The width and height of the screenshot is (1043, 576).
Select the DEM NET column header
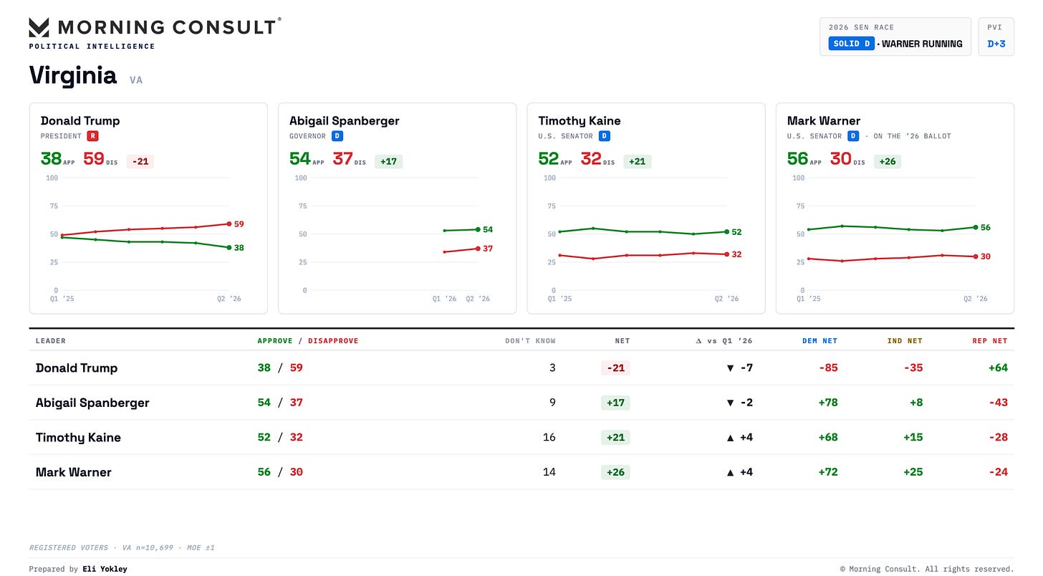tap(819, 341)
